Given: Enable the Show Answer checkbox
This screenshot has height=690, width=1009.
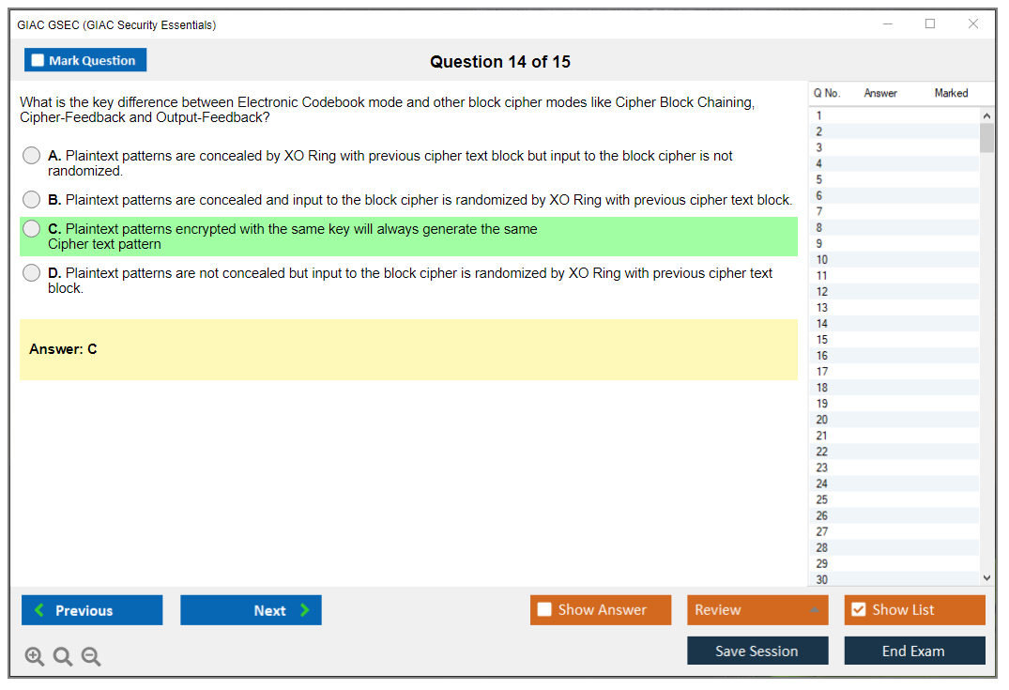Looking at the screenshot, I should (545, 610).
